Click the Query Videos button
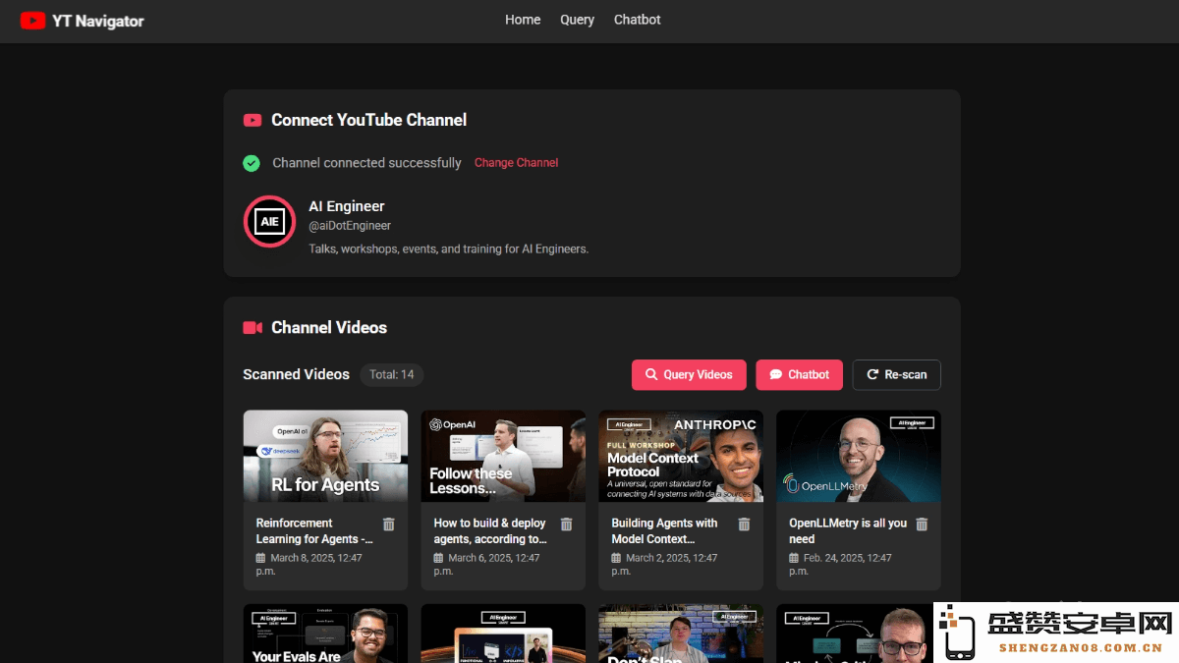Viewport: 1179px width, 663px height. 689,374
